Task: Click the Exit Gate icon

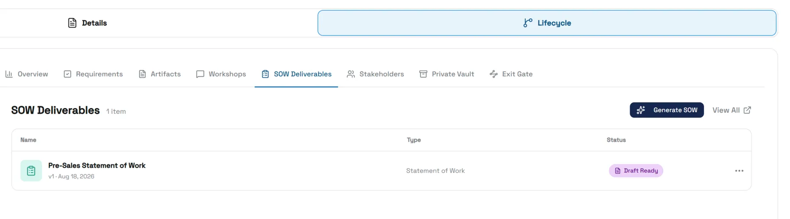Action: (x=494, y=74)
